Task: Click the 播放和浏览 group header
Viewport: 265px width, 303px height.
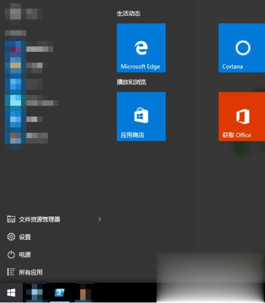Action: click(131, 82)
